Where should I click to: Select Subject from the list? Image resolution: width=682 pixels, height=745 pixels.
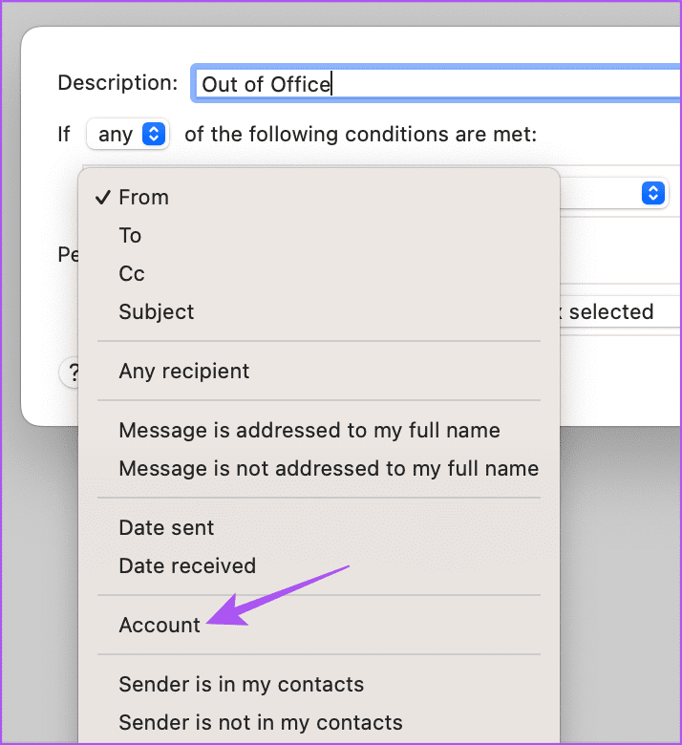(x=319, y=312)
